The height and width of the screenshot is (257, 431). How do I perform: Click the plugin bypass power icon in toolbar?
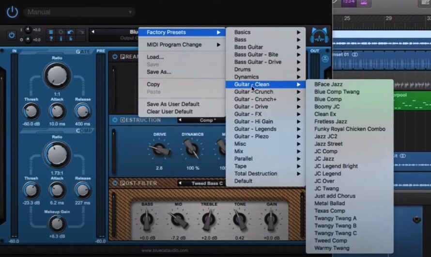(11, 35)
